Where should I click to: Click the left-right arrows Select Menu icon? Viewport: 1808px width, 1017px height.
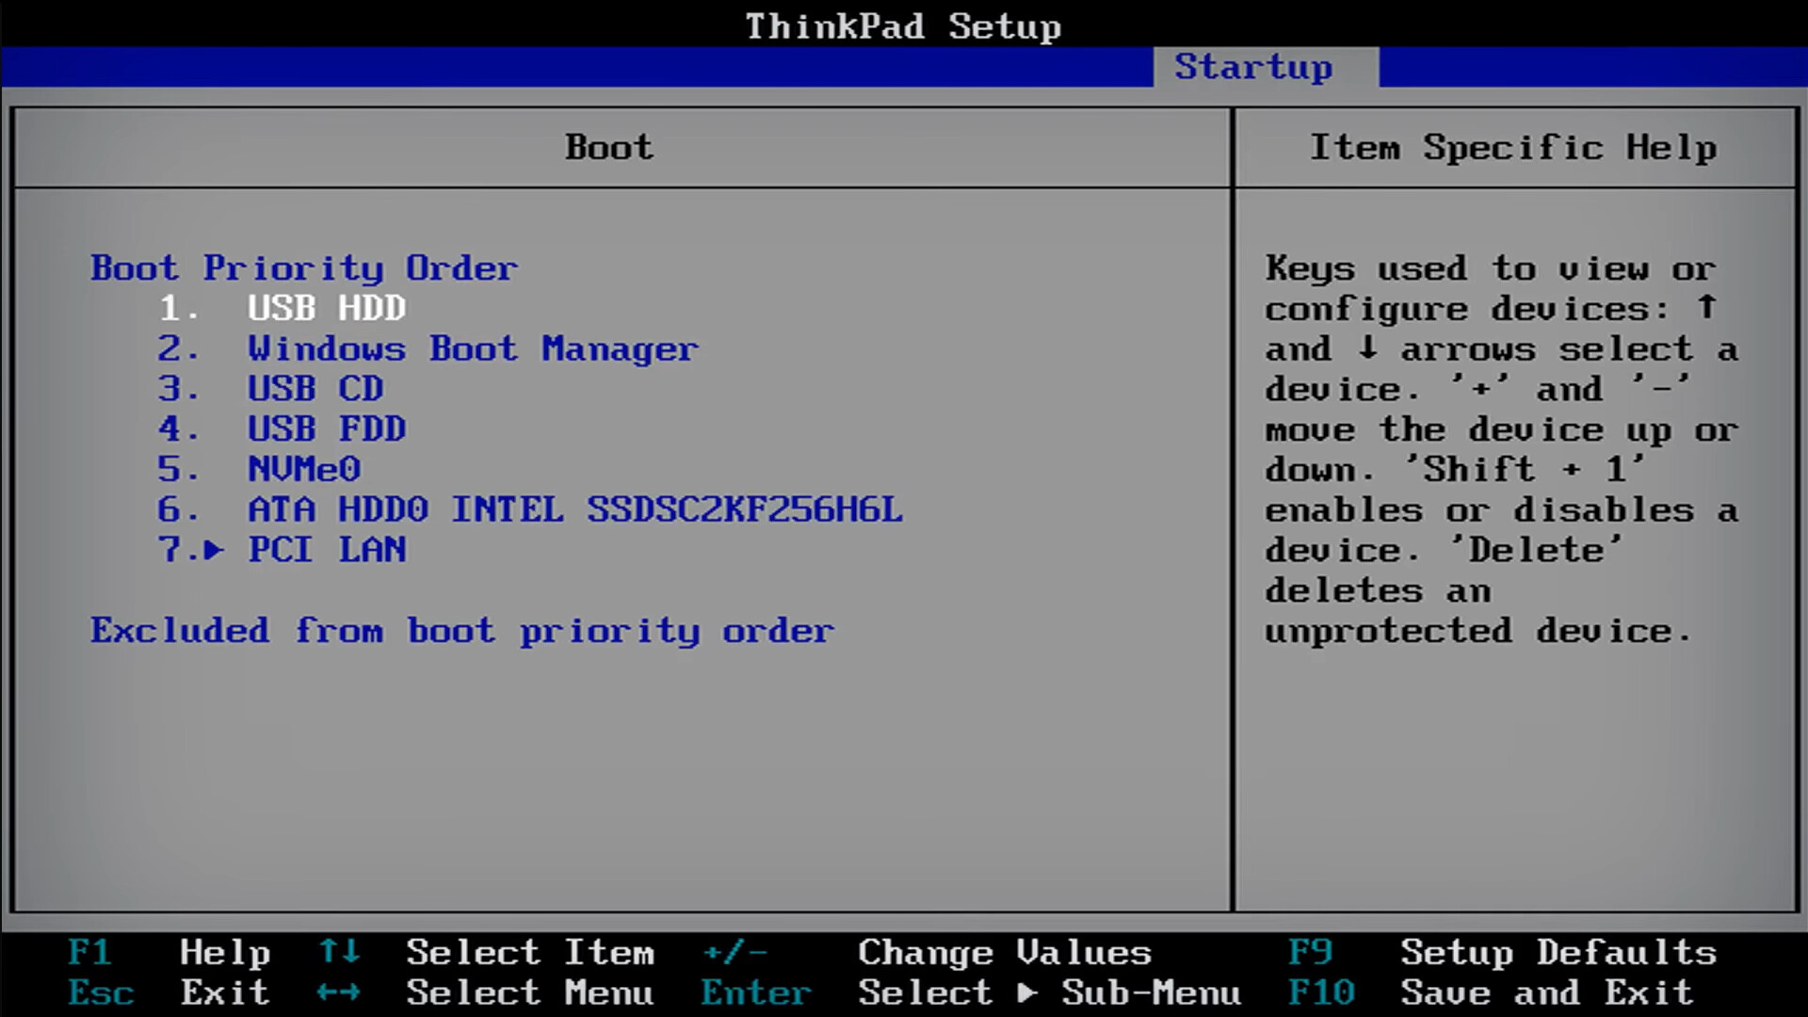338,993
